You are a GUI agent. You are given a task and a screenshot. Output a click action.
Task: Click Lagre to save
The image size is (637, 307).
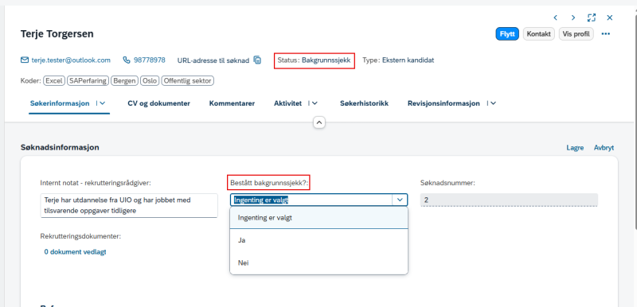pos(575,148)
